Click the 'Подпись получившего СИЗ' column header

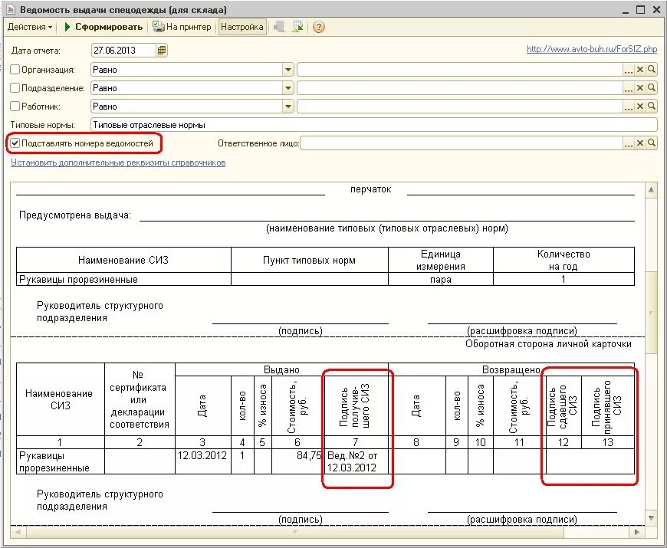356,405
